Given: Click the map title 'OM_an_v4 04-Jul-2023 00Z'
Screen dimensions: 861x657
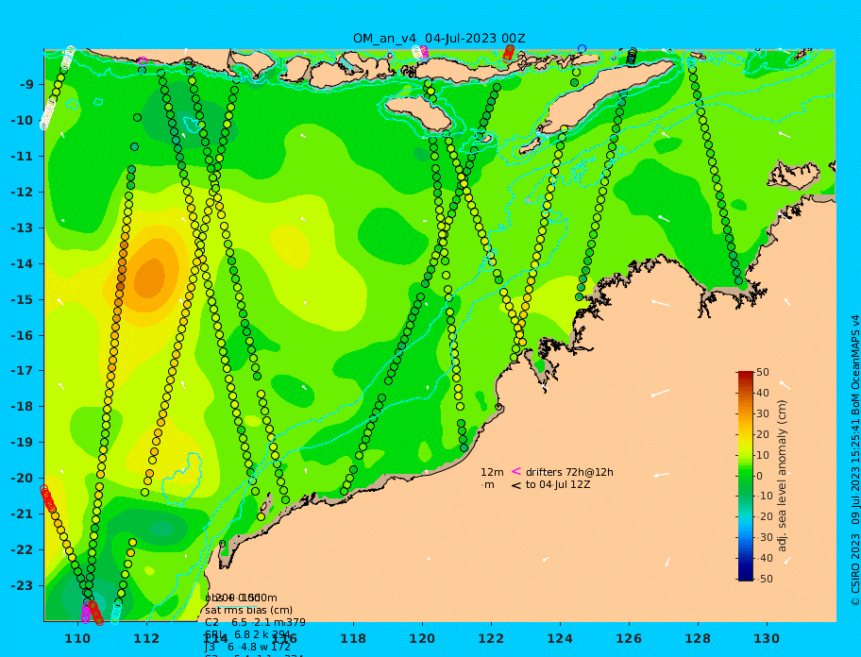Looking at the screenshot, I should pyautogui.click(x=439, y=39).
